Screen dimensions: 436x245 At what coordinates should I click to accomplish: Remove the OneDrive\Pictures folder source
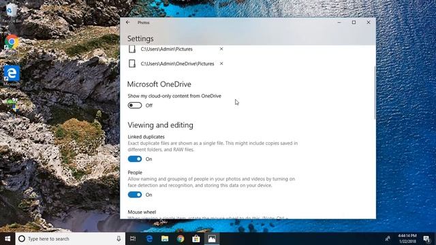pos(221,63)
